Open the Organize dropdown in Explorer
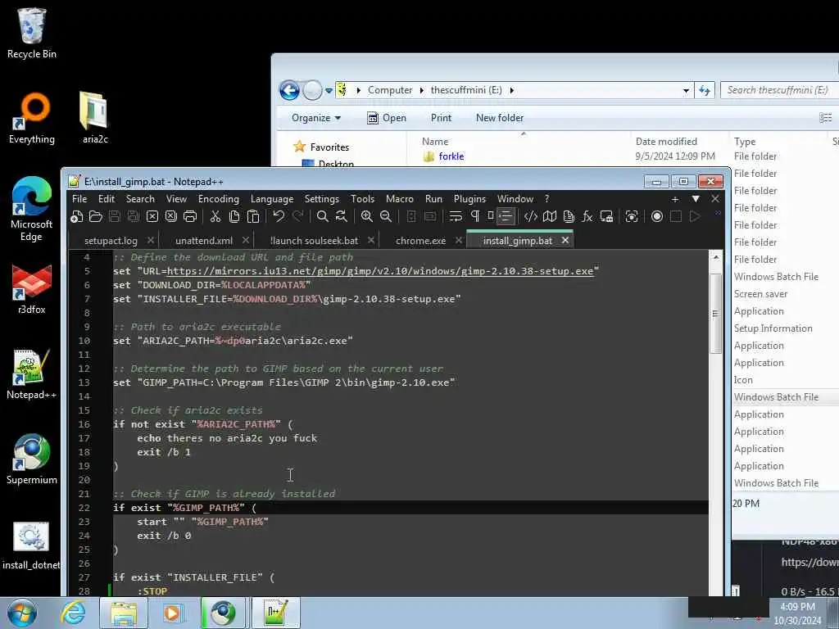839x629 pixels. pos(315,118)
